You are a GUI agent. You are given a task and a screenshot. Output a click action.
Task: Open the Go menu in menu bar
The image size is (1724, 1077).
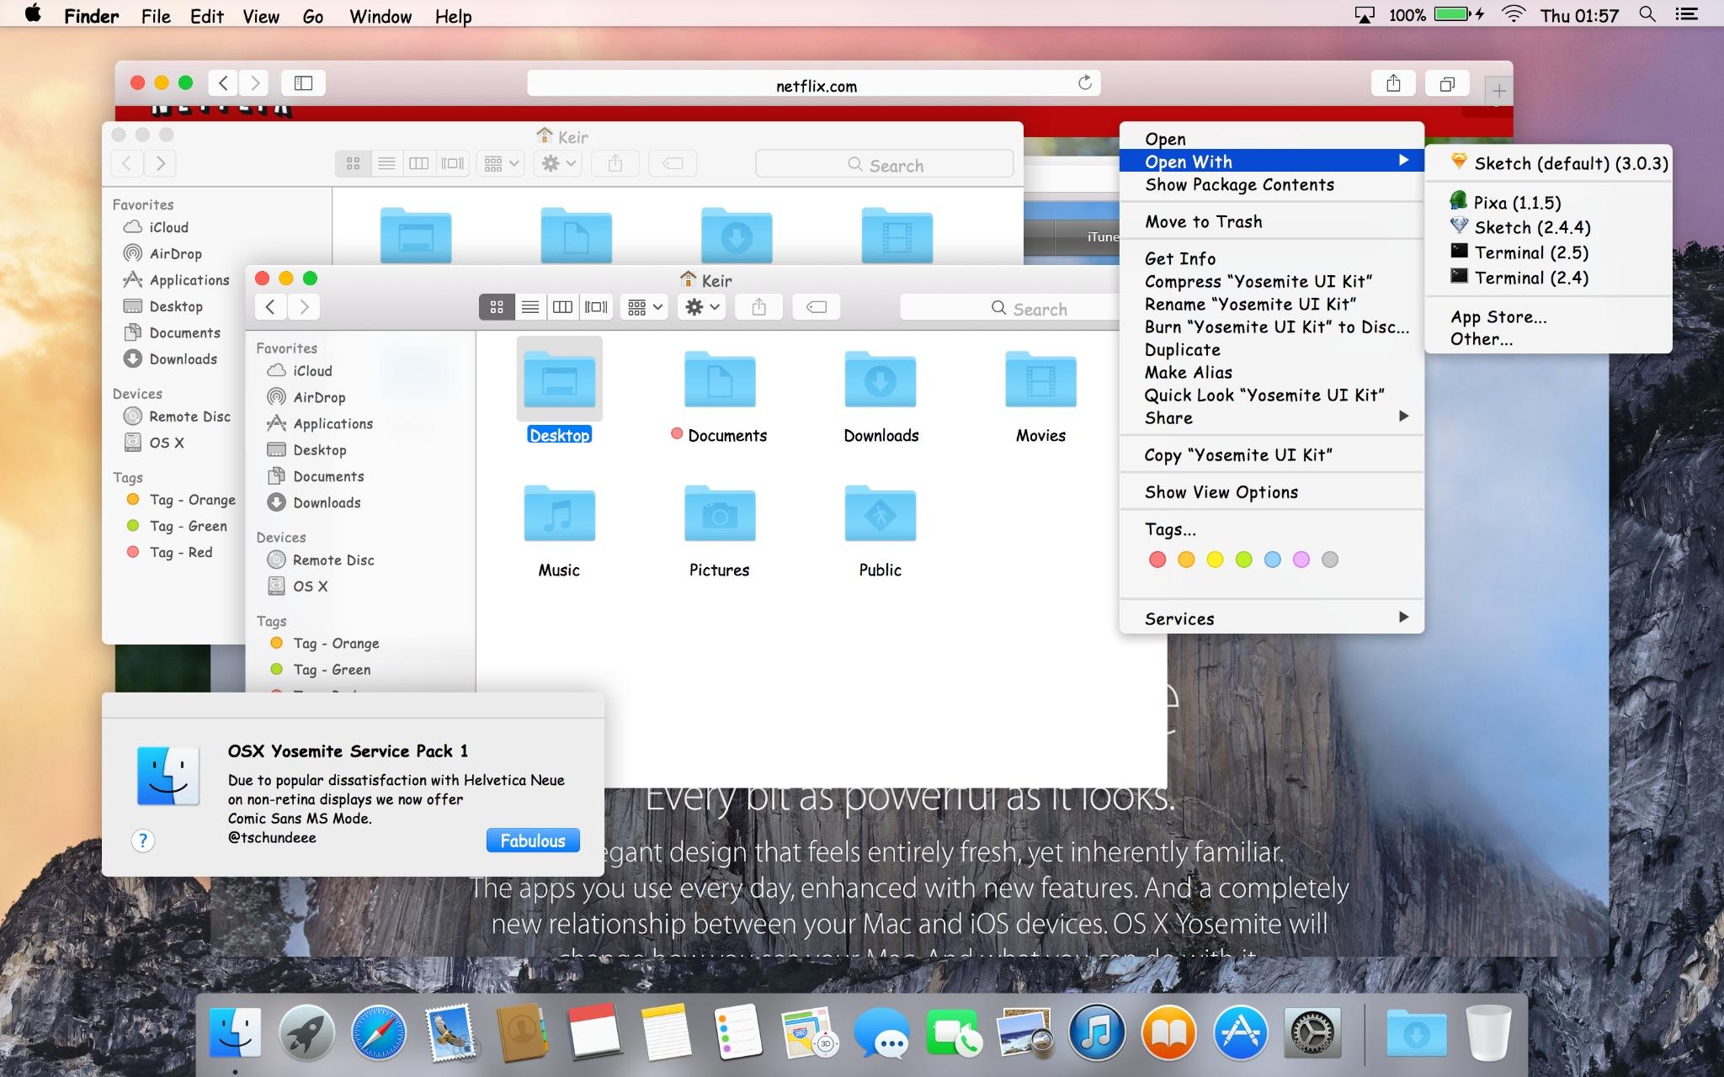[x=312, y=16]
